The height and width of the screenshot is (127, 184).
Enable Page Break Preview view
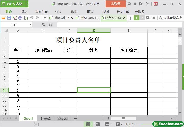[x=98, y=124]
